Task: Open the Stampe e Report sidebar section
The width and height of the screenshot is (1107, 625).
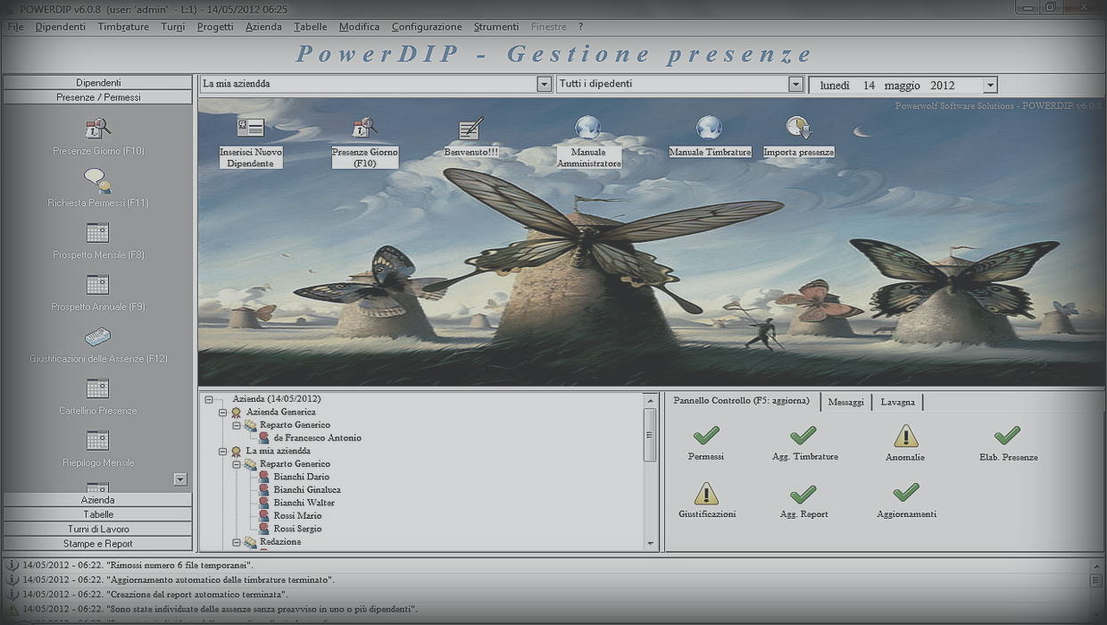Action: pos(97,543)
